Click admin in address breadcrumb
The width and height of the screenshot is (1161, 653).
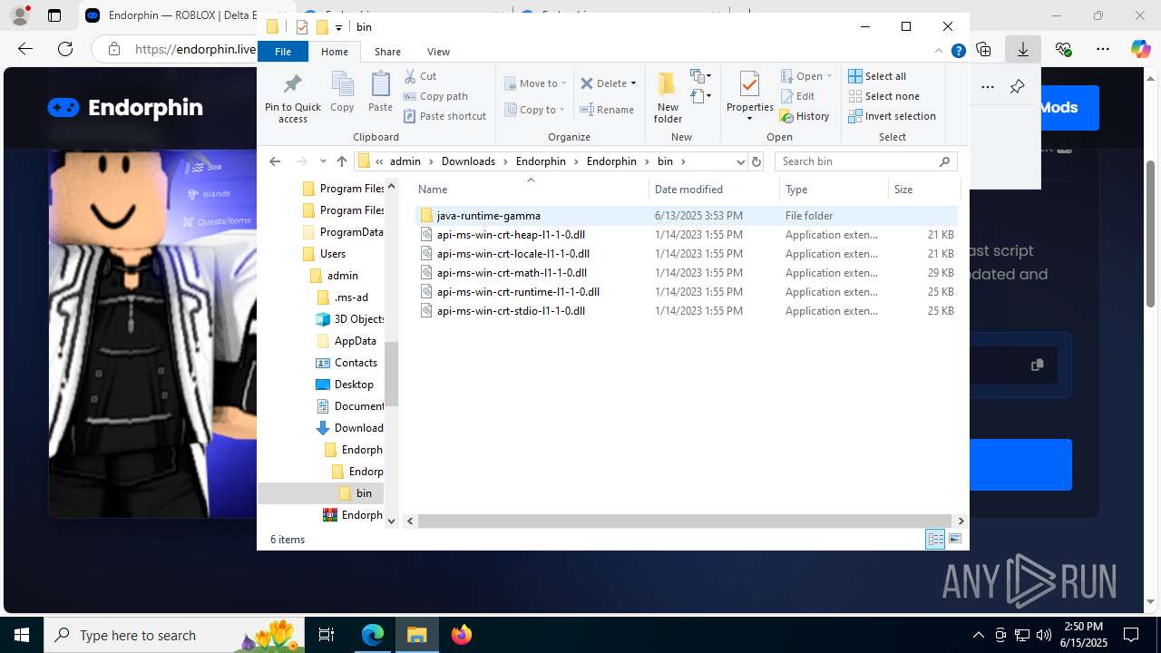[x=405, y=161]
